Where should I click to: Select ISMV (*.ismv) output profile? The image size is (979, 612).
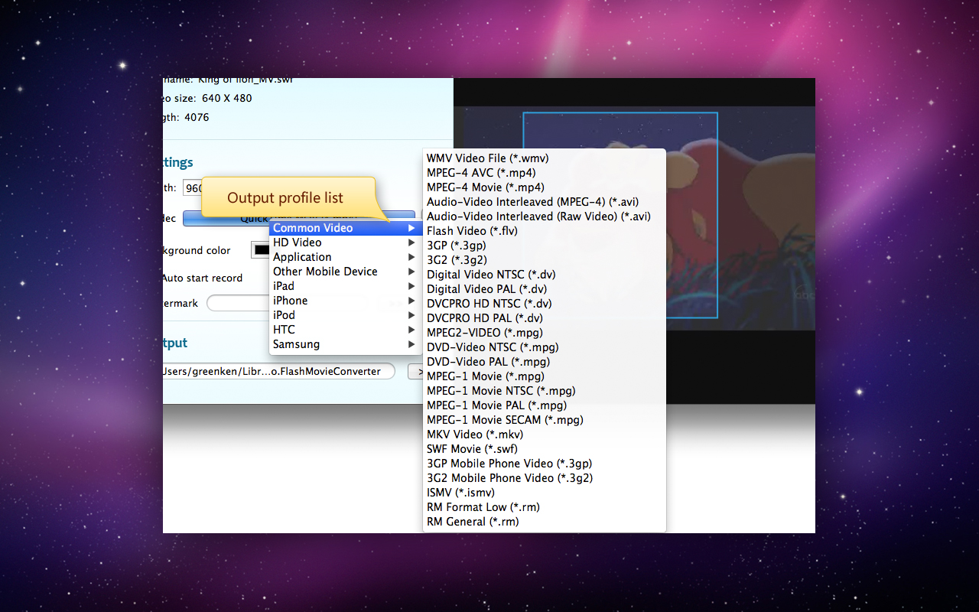460,492
